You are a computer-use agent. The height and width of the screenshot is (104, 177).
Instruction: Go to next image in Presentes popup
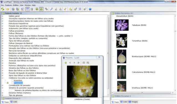pyautogui.click(x=74, y=63)
